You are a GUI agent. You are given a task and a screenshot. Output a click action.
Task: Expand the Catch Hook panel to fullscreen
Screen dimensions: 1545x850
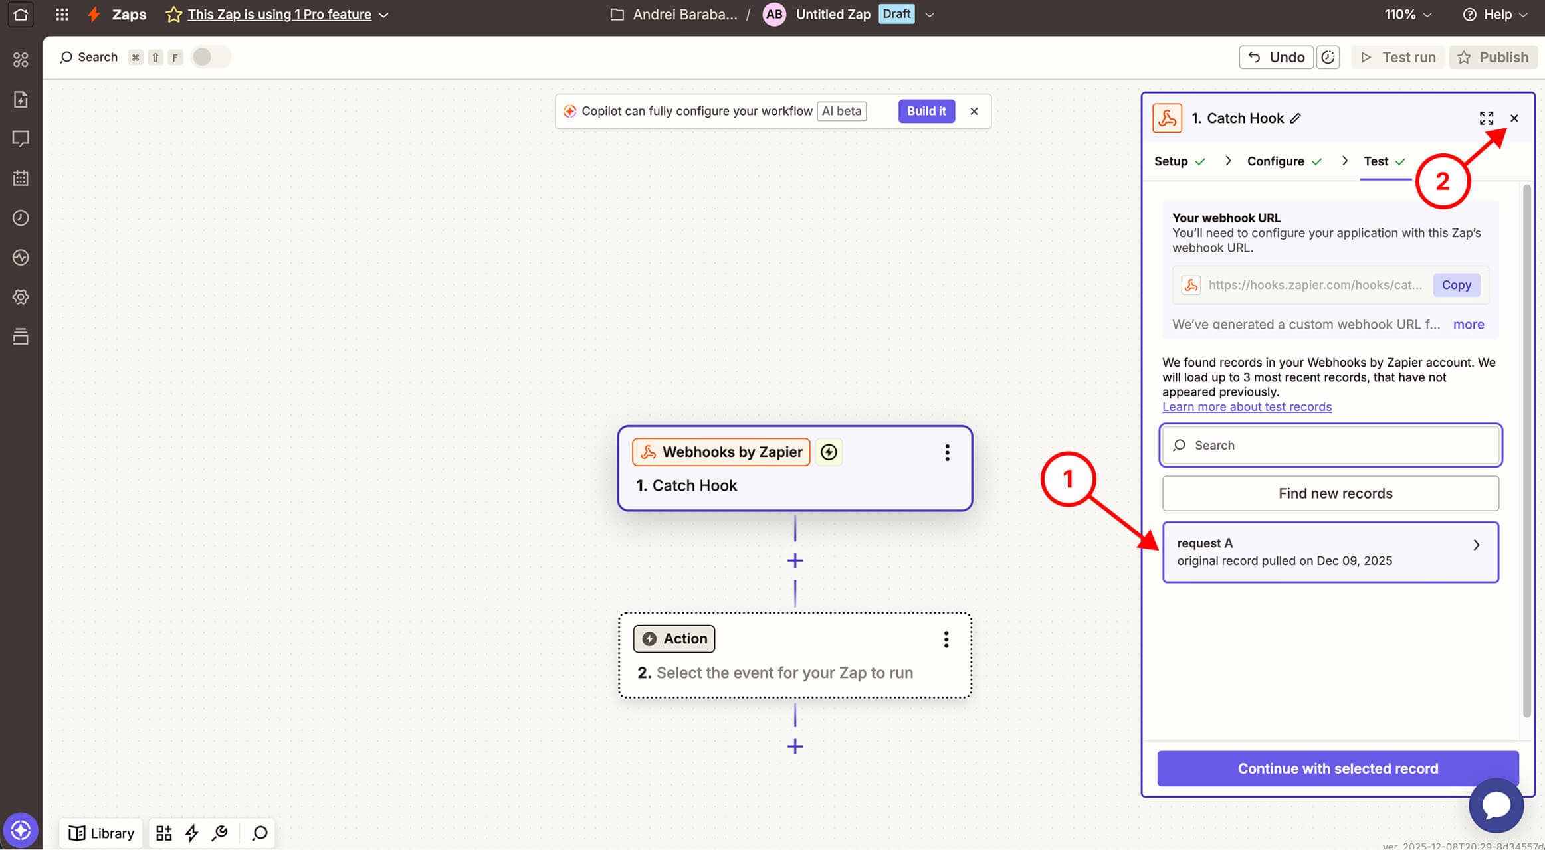click(x=1487, y=118)
